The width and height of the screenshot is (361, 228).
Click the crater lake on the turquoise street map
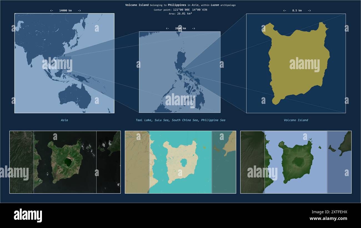coord(183,163)
